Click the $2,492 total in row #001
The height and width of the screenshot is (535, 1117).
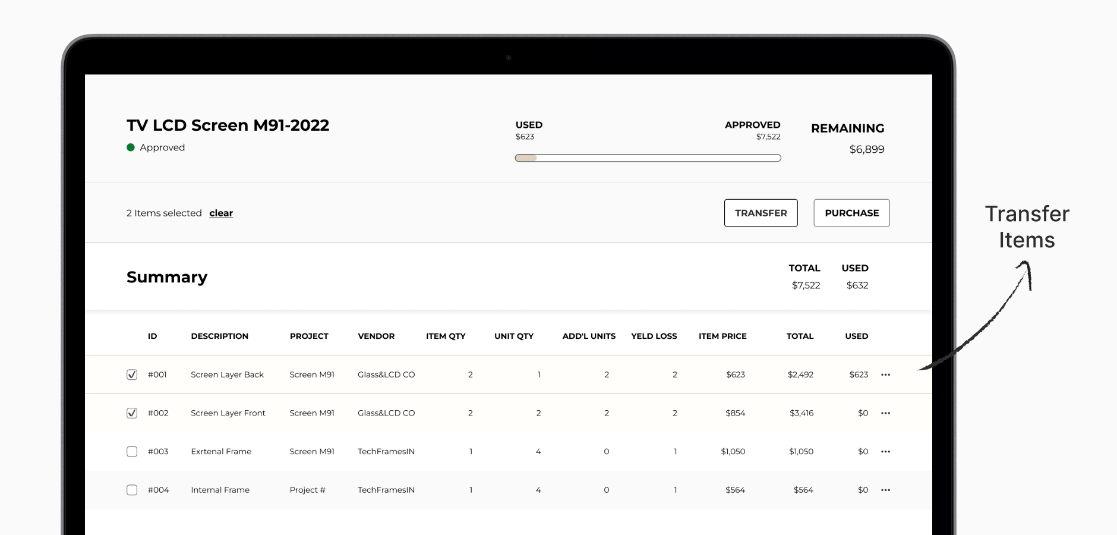(800, 374)
